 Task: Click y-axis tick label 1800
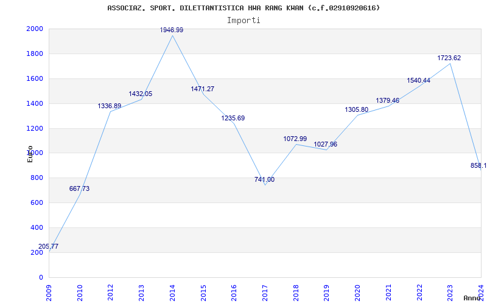35,54
